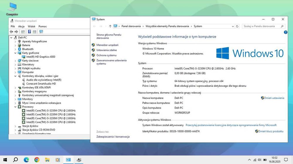Open Ochrona systemu link
The image size is (293, 164).
point(106,55)
